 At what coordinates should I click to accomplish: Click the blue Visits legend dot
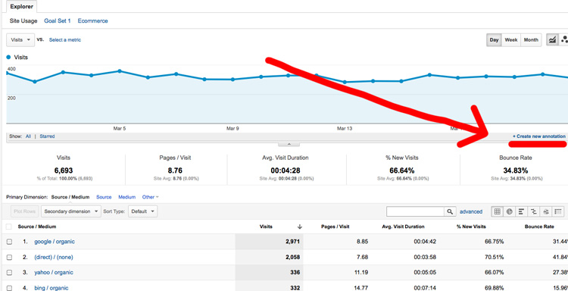click(8, 58)
